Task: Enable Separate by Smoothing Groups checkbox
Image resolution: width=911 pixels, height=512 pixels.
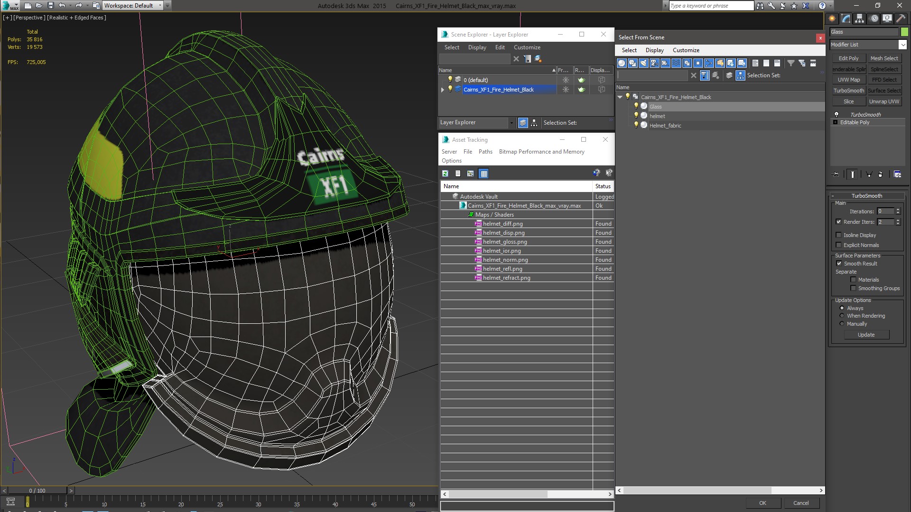Action: pyautogui.click(x=853, y=288)
